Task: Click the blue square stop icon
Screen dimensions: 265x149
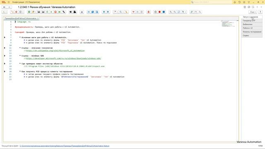Action: (x=164, y=12)
